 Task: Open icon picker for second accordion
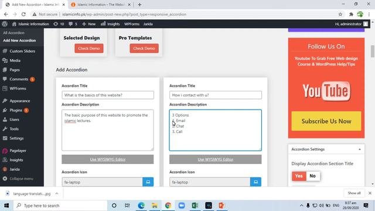[x=256, y=182]
